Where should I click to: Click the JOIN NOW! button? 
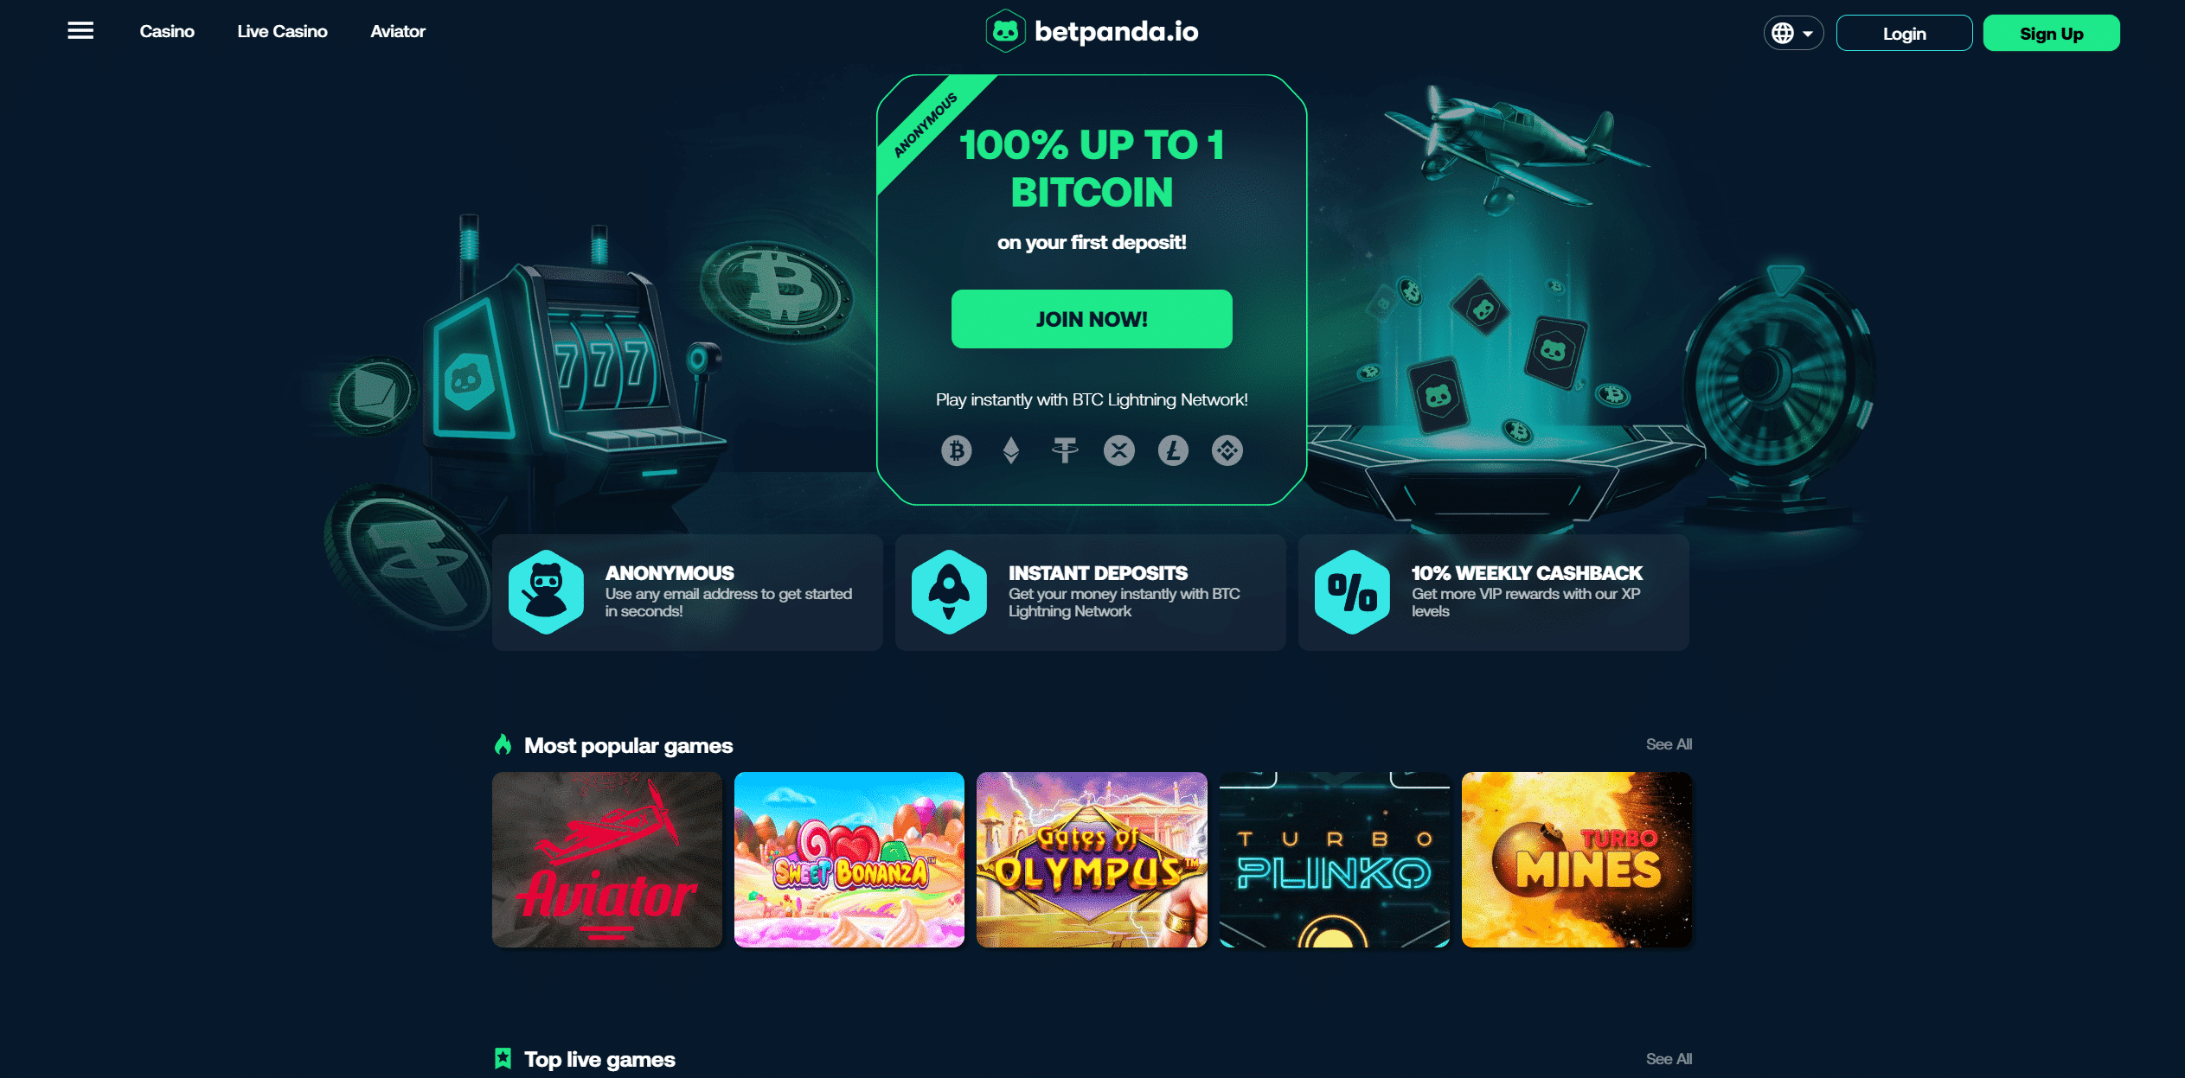point(1092,319)
